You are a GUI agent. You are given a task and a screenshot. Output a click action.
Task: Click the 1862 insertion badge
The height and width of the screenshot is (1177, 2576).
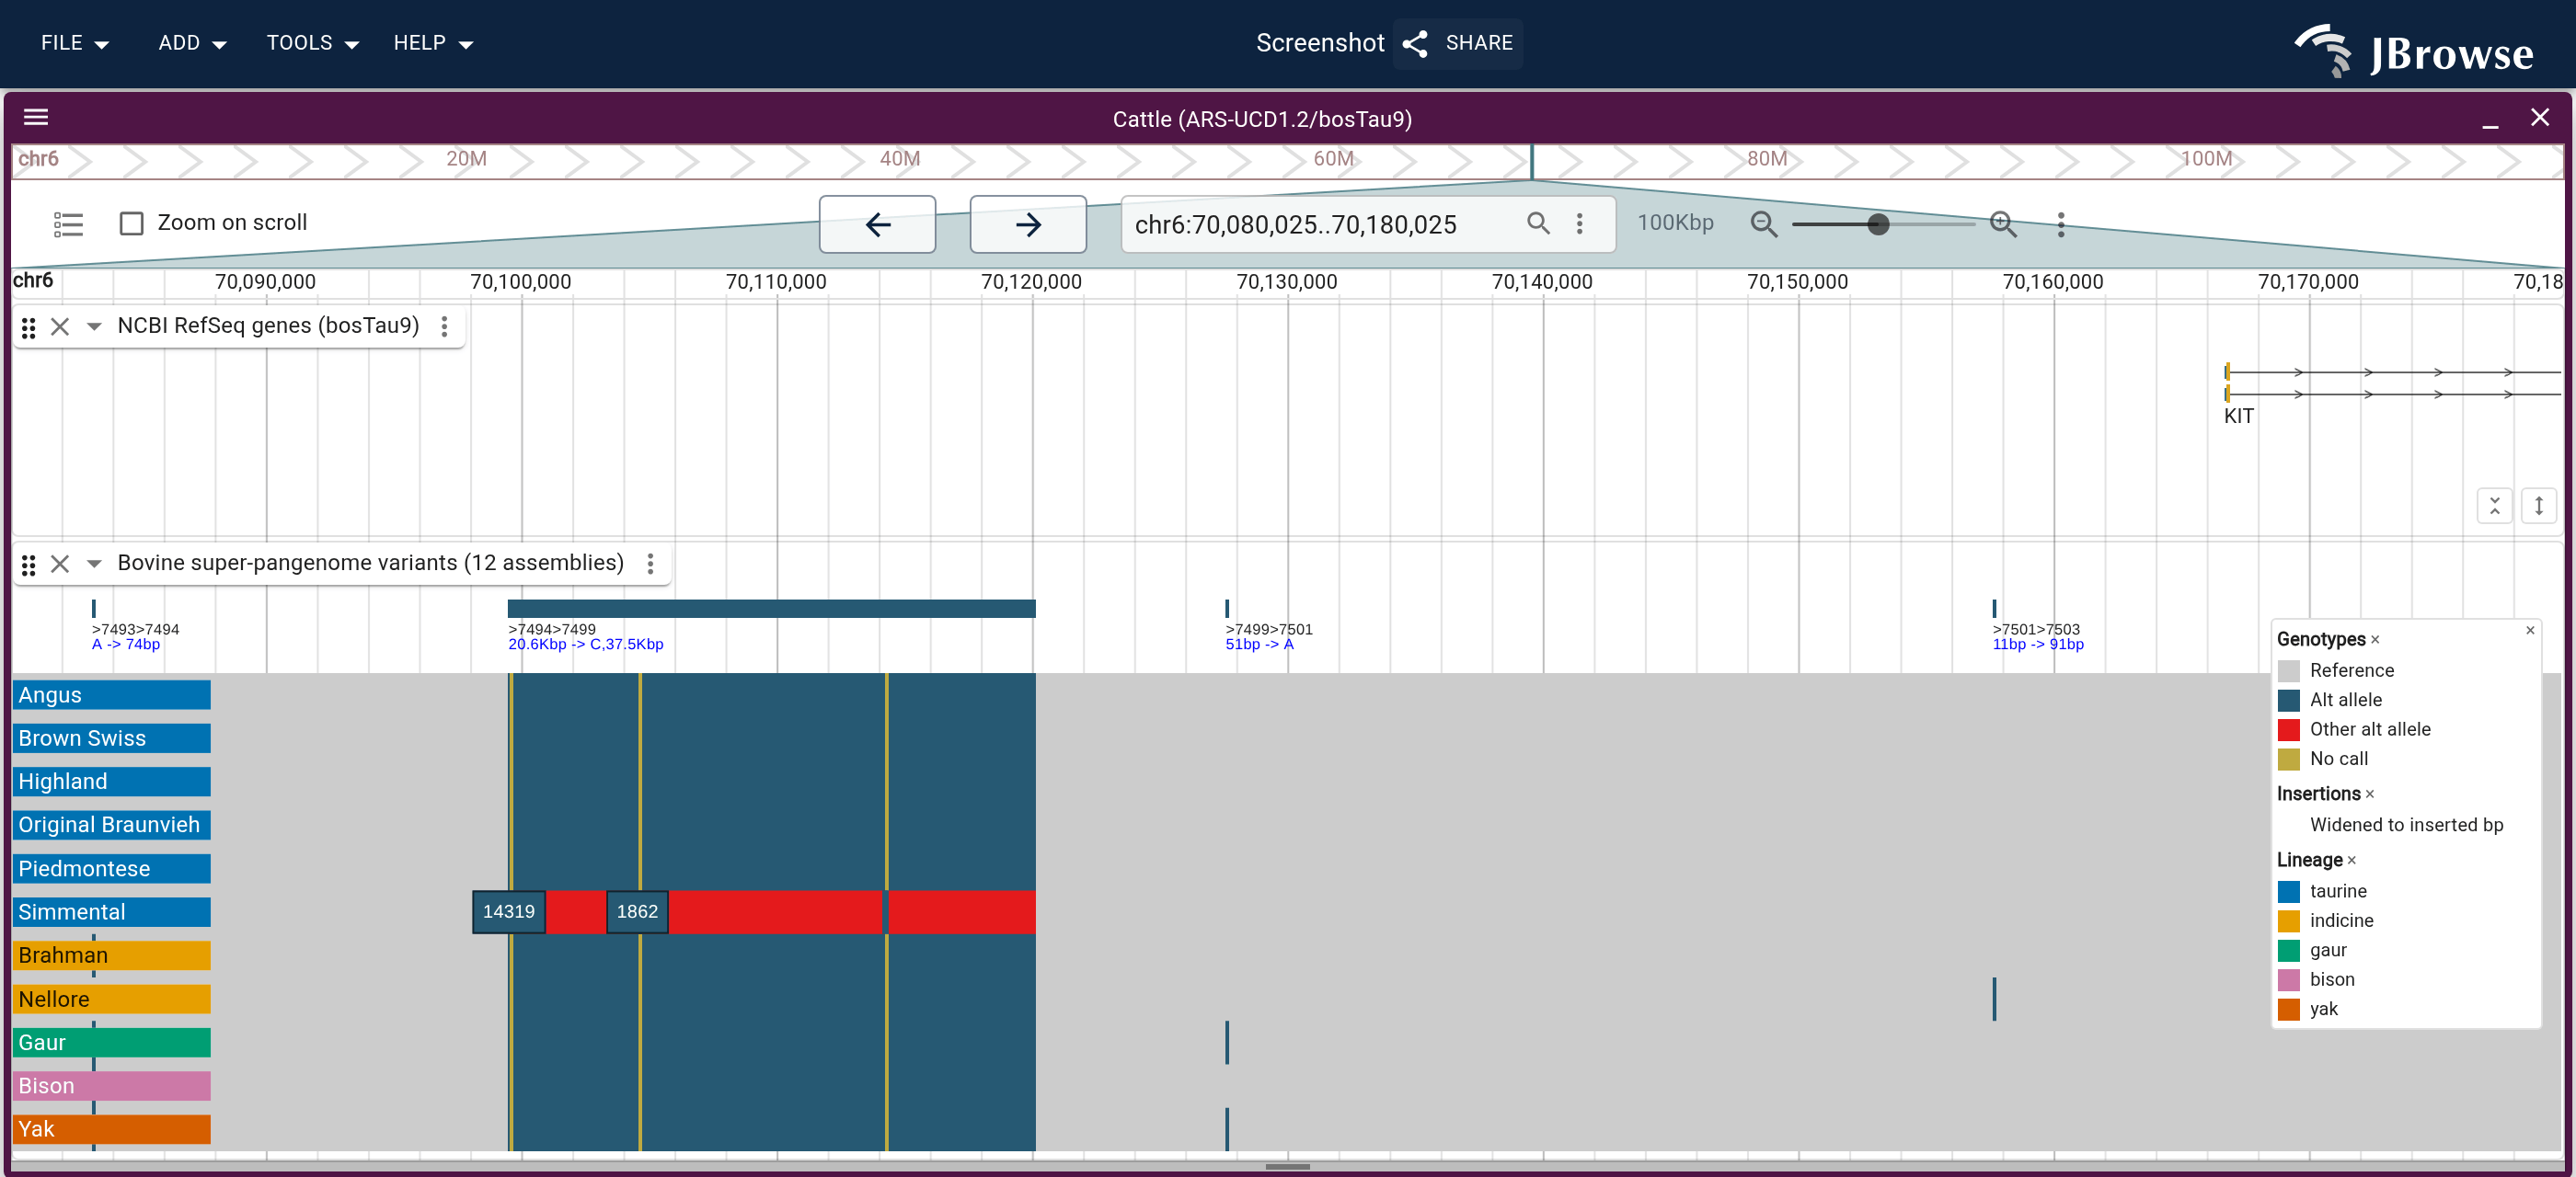pyautogui.click(x=637, y=912)
